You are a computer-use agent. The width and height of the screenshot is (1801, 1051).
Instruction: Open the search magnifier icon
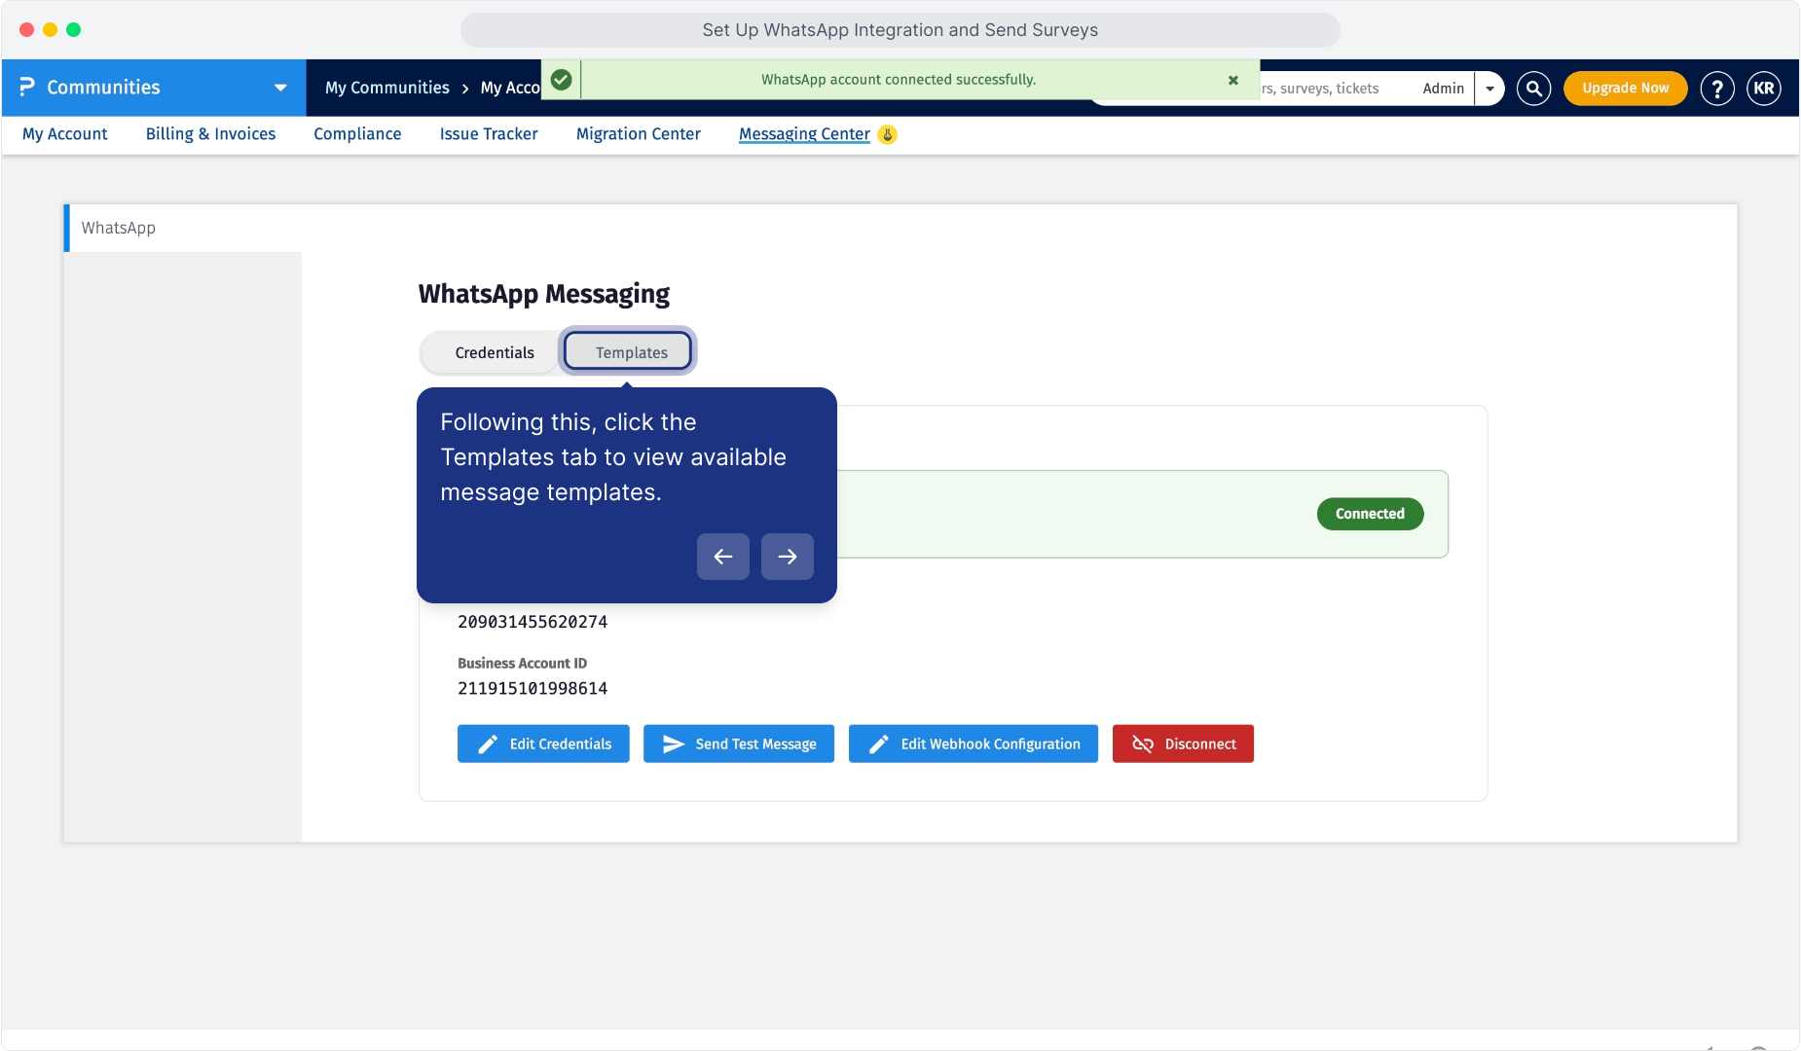[1533, 89]
